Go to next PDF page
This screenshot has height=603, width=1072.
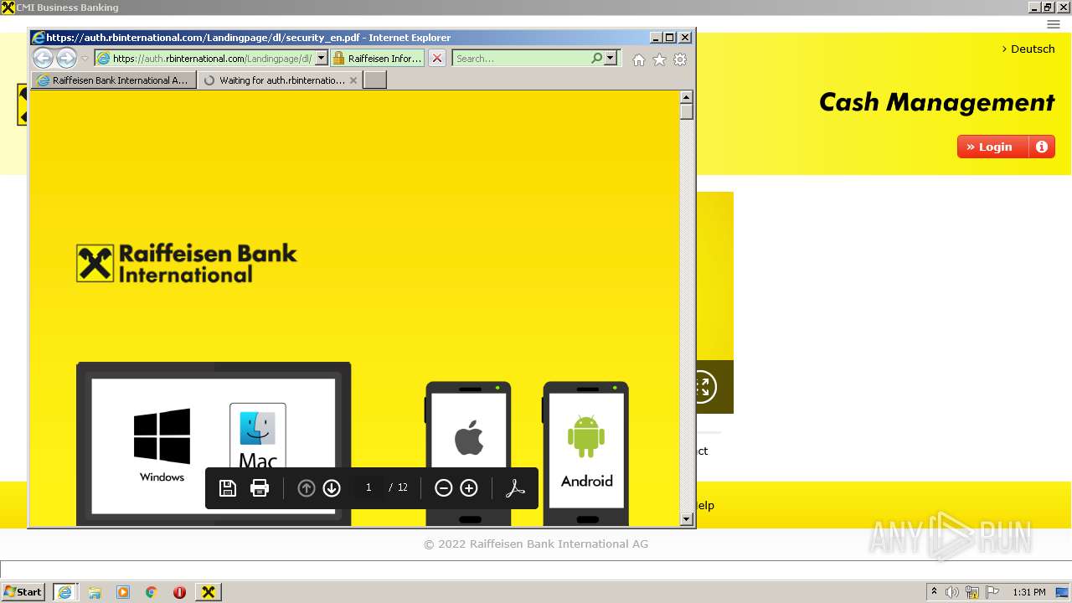(x=332, y=488)
